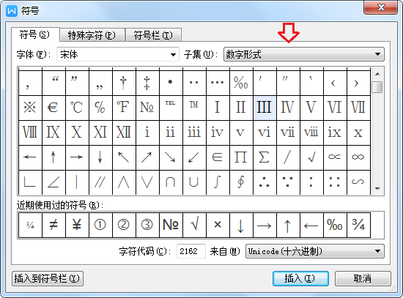This screenshot has width=403, height=298.
Task: Select Roman numeral XII symbol
Action: [124, 133]
